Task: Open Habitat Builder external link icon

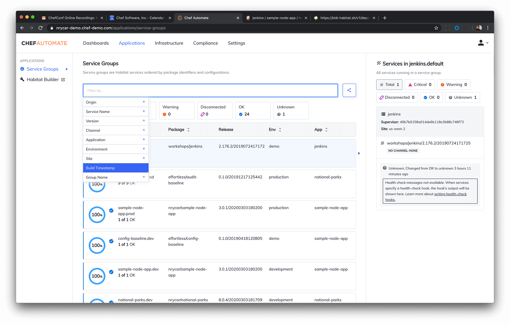Action: 63,80
